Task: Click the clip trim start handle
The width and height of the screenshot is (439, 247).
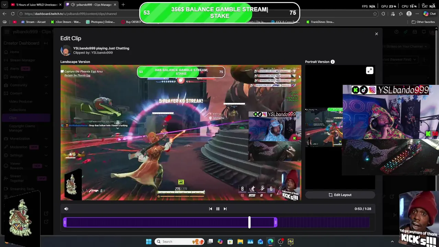Action: coord(65,223)
